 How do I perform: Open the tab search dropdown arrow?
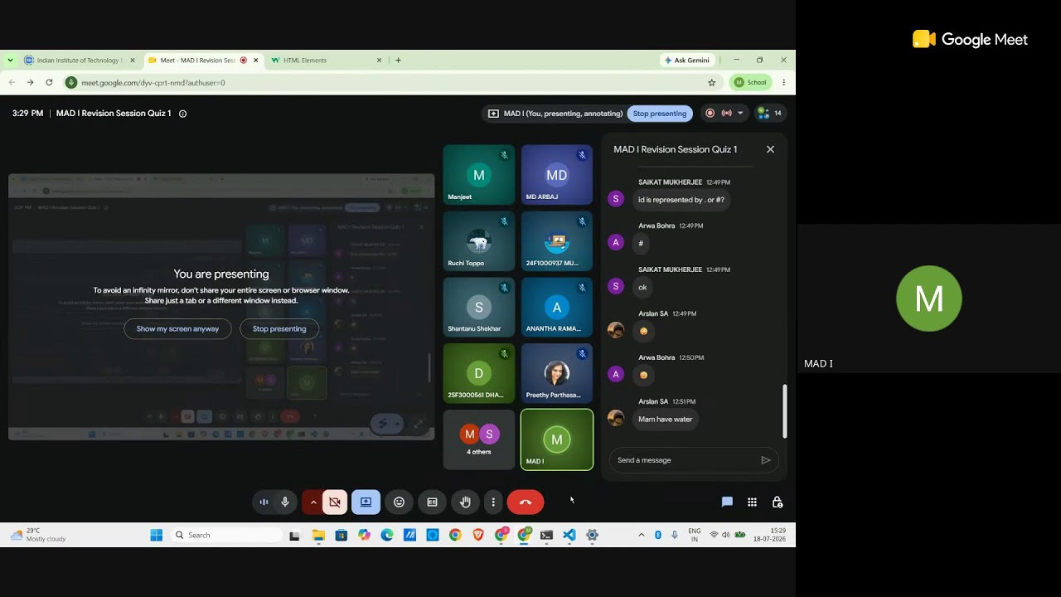click(x=10, y=60)
